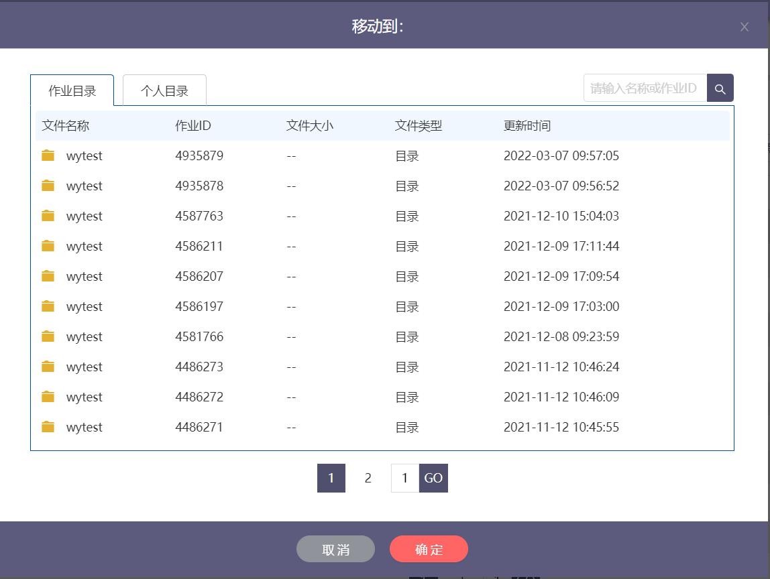Viewport: 770px width, 579px height.
Task: Click the search magnifier icon button
Action: pyautogui.click(x=720, y=88)
